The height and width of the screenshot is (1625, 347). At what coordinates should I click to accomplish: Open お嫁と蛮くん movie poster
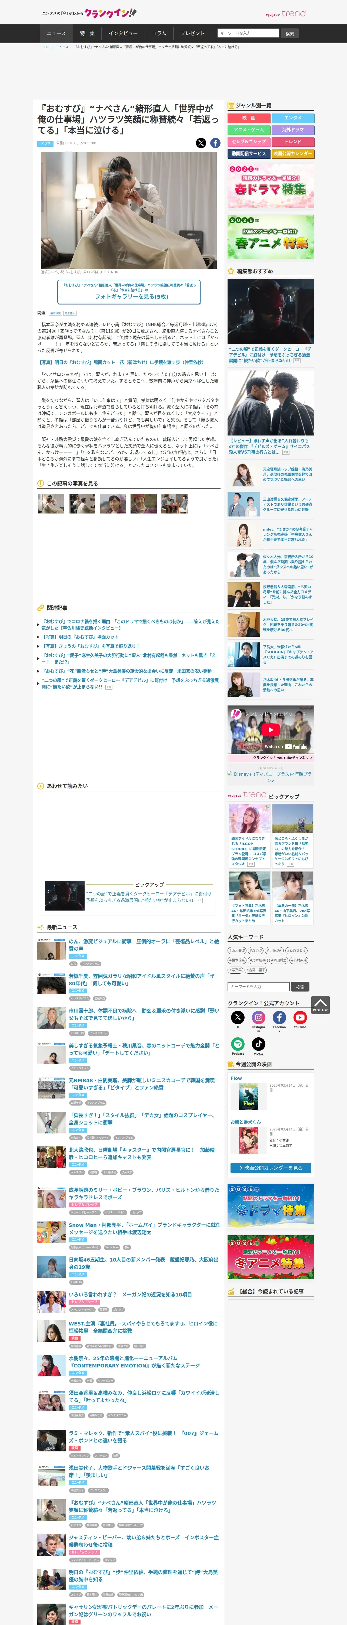[x=249, y=1140]
